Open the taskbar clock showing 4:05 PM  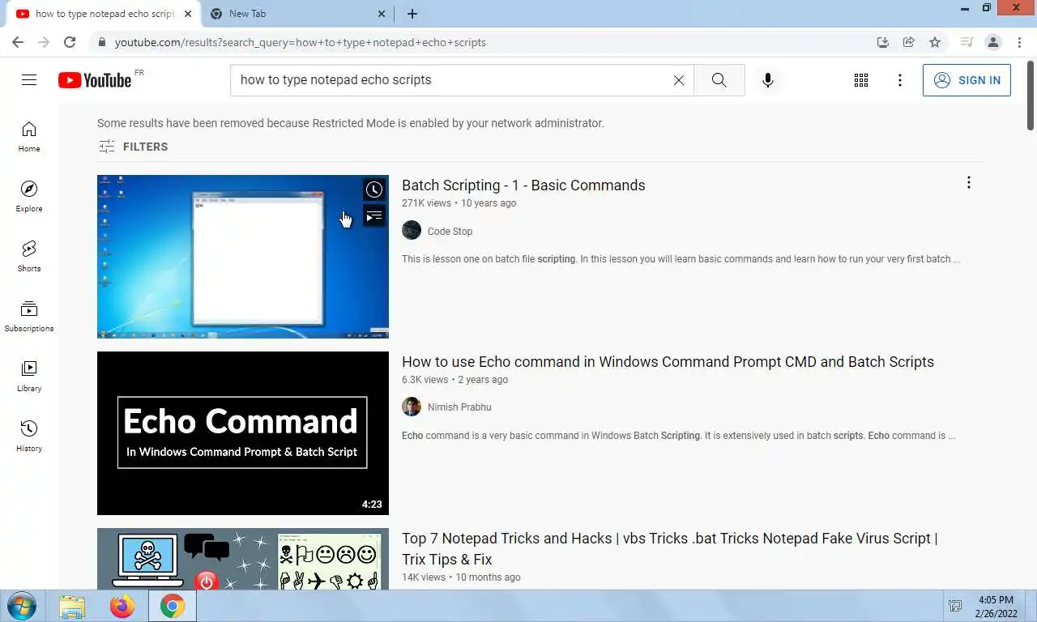point(996,607)
